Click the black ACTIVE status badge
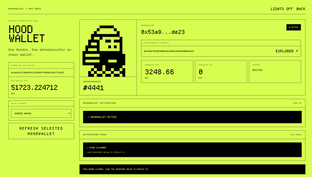 click(x=294, y=27)
